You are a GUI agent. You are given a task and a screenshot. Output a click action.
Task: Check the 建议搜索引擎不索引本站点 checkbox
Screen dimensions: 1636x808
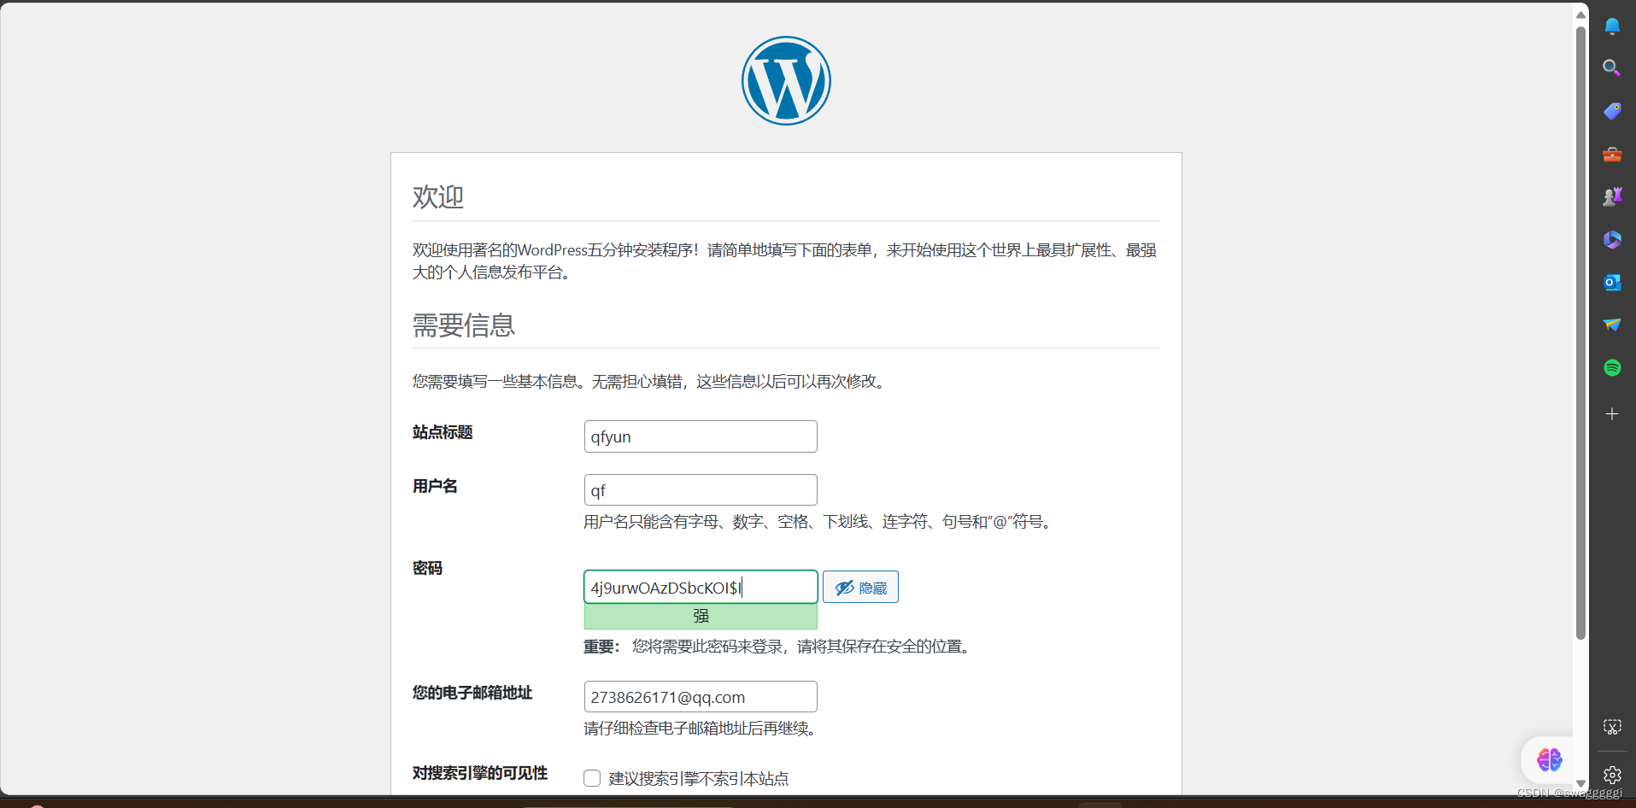click(x=591, y=778)
